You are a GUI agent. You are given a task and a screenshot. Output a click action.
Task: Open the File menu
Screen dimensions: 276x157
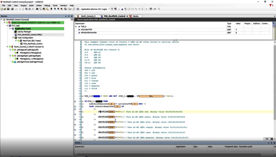(x=3, y=6)
